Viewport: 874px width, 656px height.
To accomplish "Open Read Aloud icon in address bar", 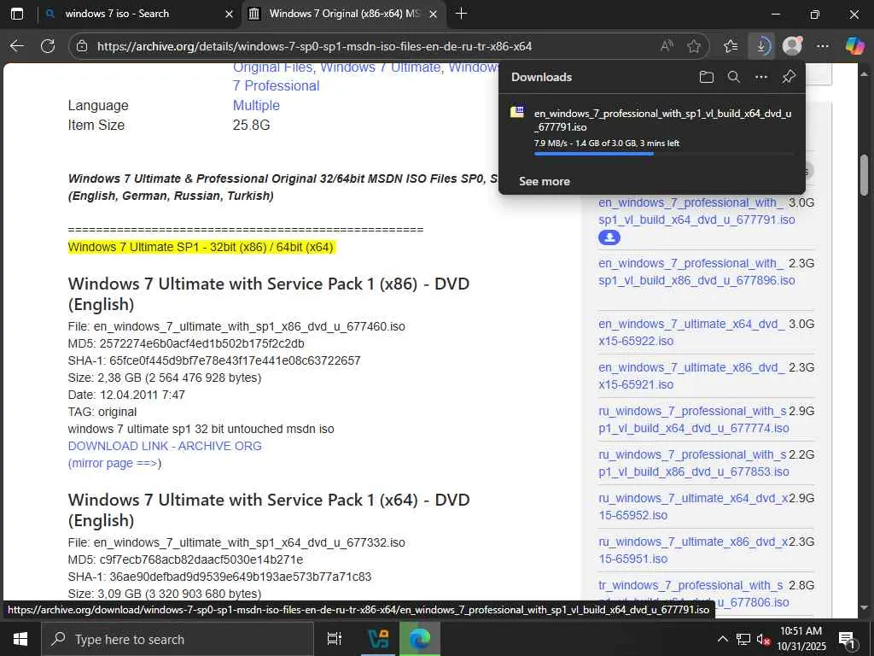I will 667,46.
